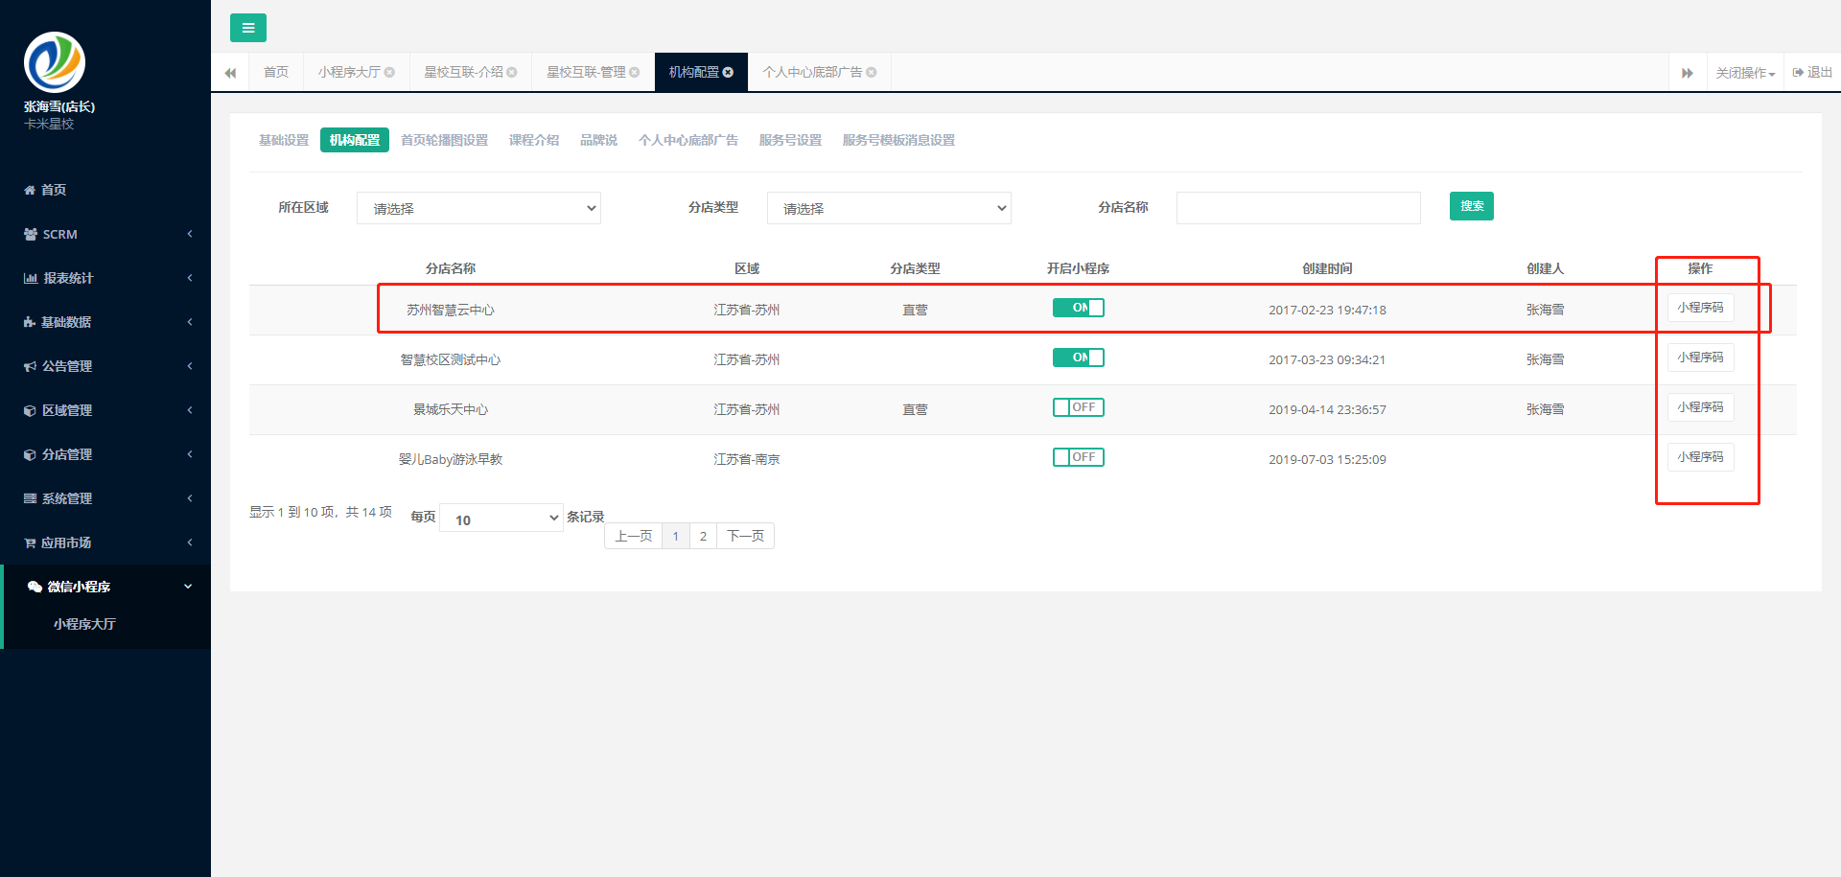The image size is (1841, 877).
Task: Switch to the 服务号设置 sub-tab
Action: click(790, 140)
